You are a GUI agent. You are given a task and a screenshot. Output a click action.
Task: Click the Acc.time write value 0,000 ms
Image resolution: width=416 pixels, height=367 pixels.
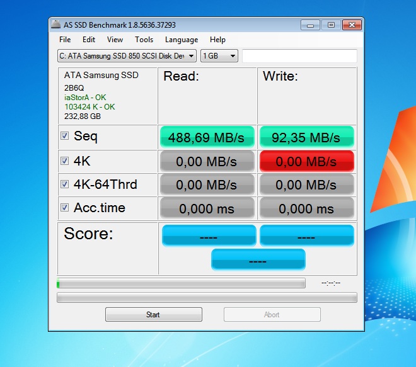pos(307,208)
